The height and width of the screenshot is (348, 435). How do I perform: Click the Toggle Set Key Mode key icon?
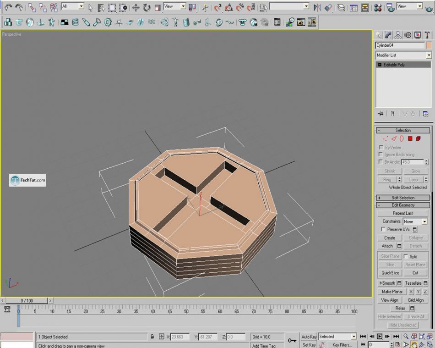292,340
